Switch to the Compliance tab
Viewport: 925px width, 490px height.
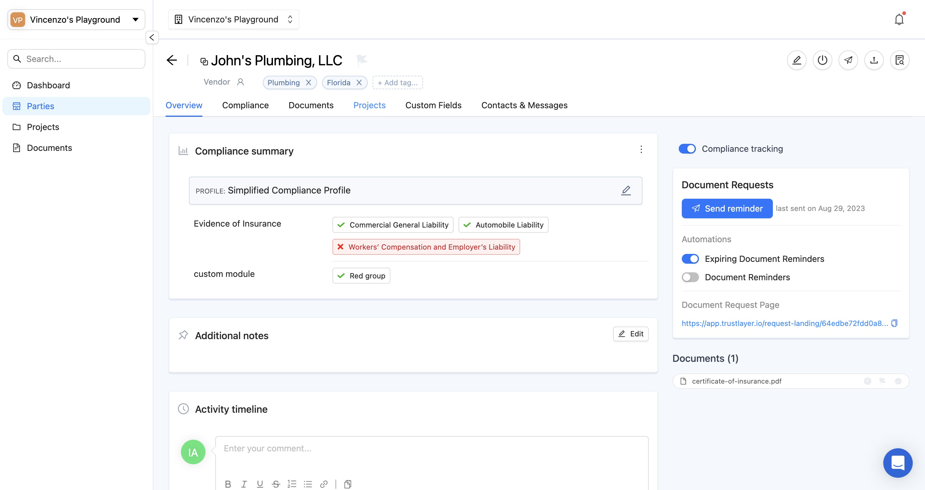(245, 105)
